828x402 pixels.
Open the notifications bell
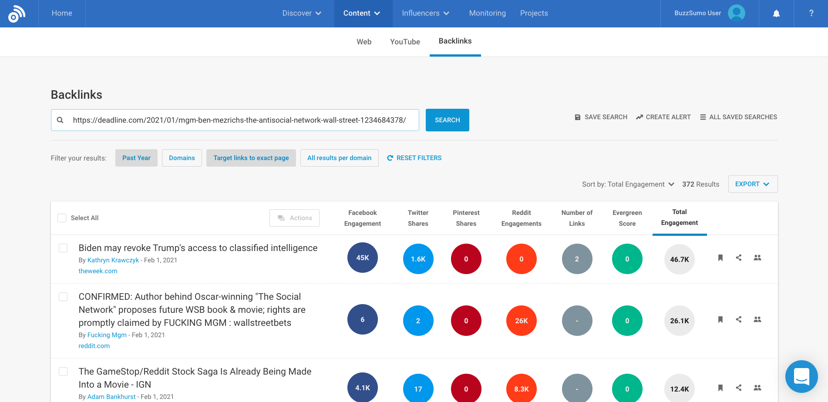tap(776, 13)
